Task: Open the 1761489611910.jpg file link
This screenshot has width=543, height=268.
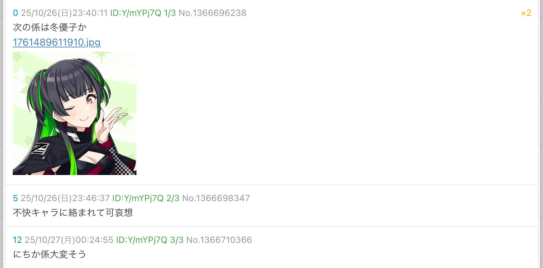Action: click(x=57, y=42)
